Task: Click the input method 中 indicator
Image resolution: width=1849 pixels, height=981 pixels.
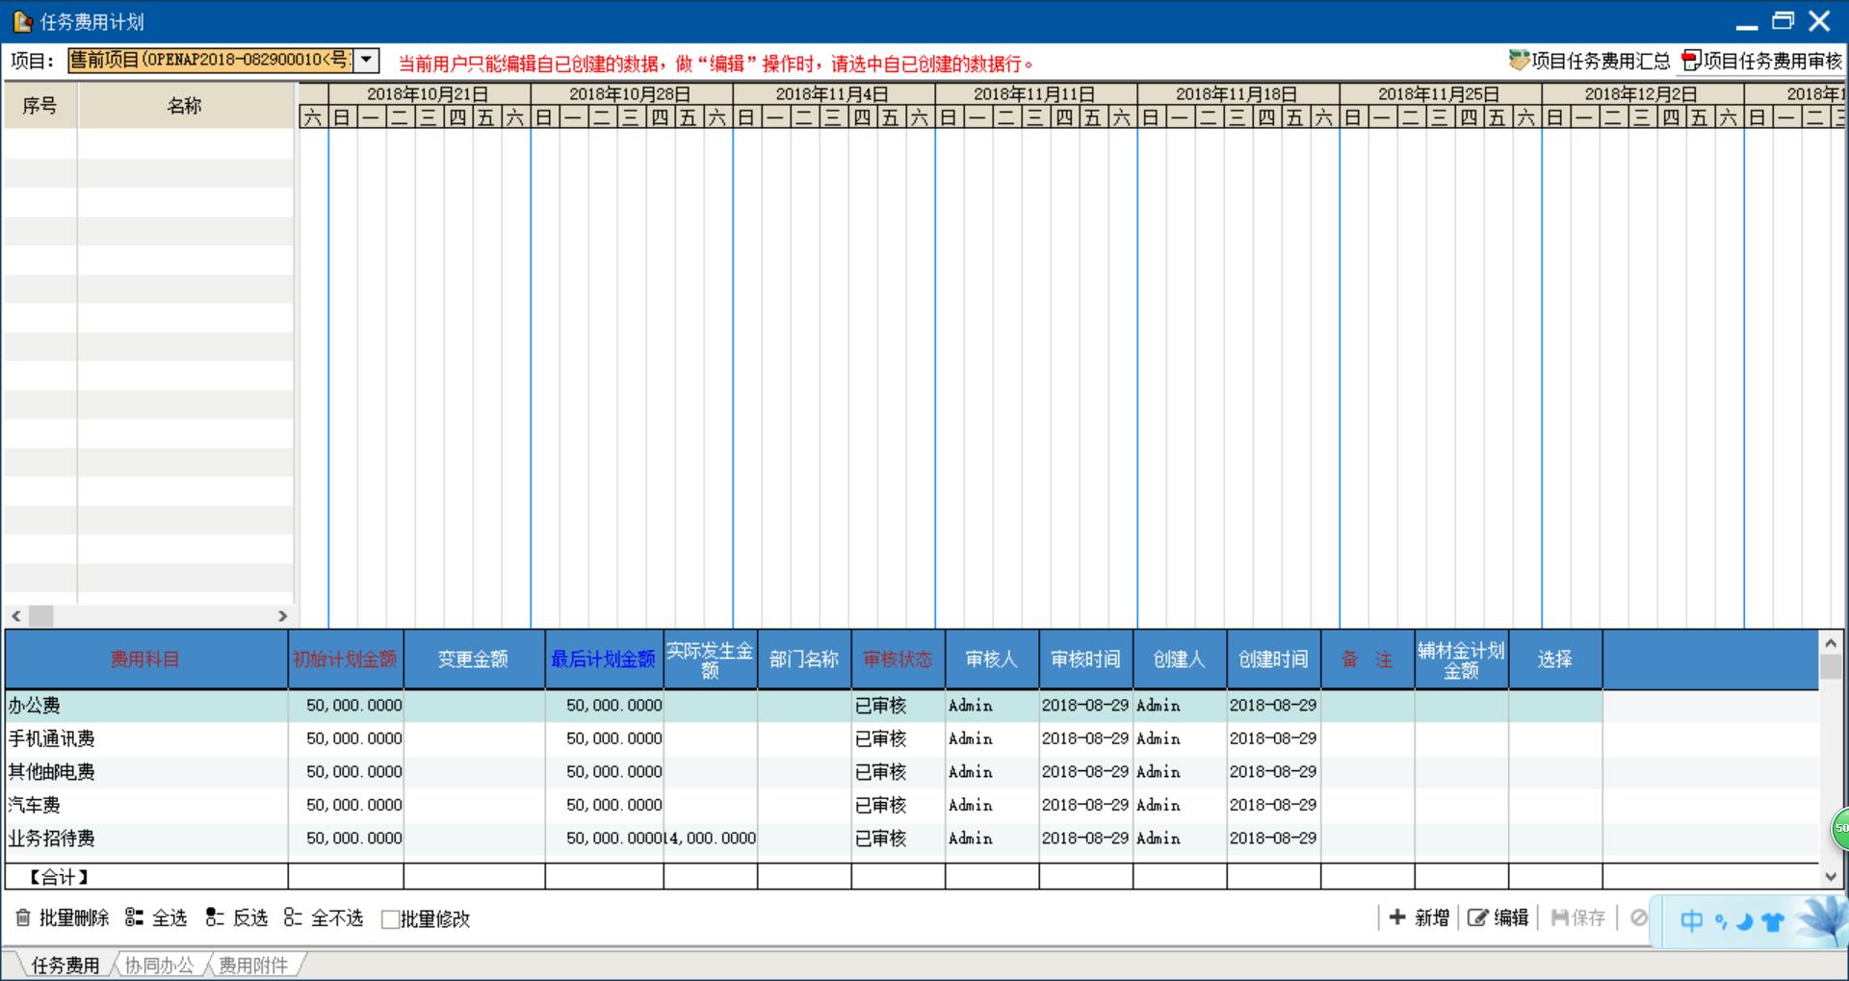Action: pyautogui.click(x=1691, y=921)
